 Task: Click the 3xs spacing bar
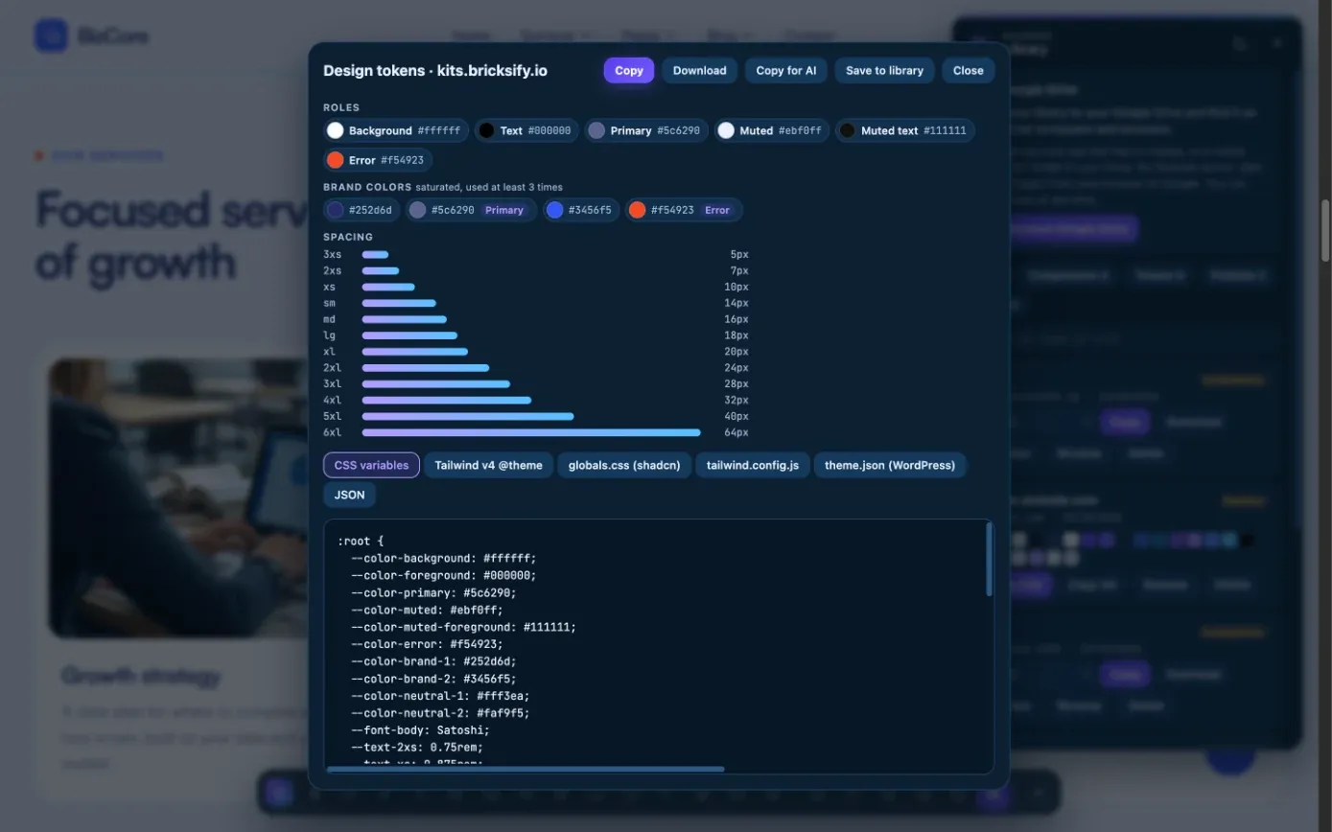pos(375,254)
